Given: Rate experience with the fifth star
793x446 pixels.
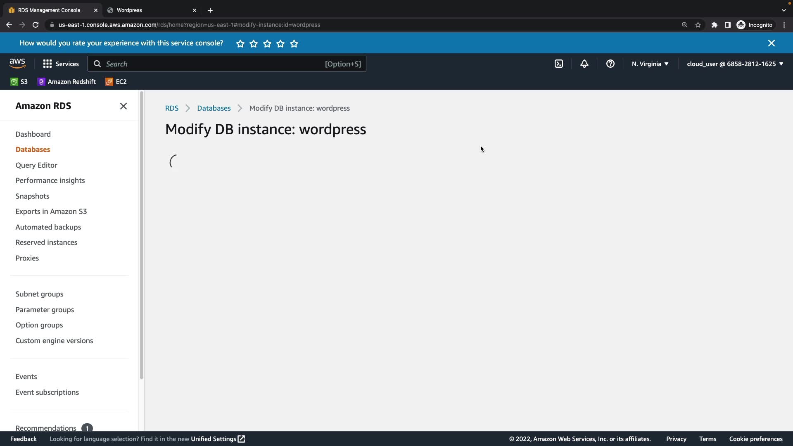Looking at the screenshot, I should pyautogui.click(x=294, y=44).
